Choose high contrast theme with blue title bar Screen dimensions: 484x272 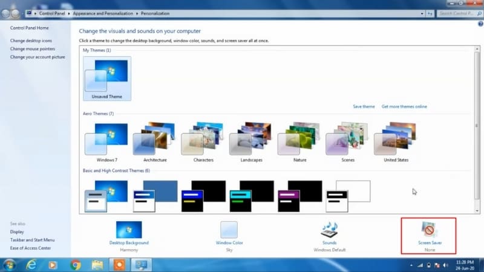pyautogui.click(x=203, y=196)
